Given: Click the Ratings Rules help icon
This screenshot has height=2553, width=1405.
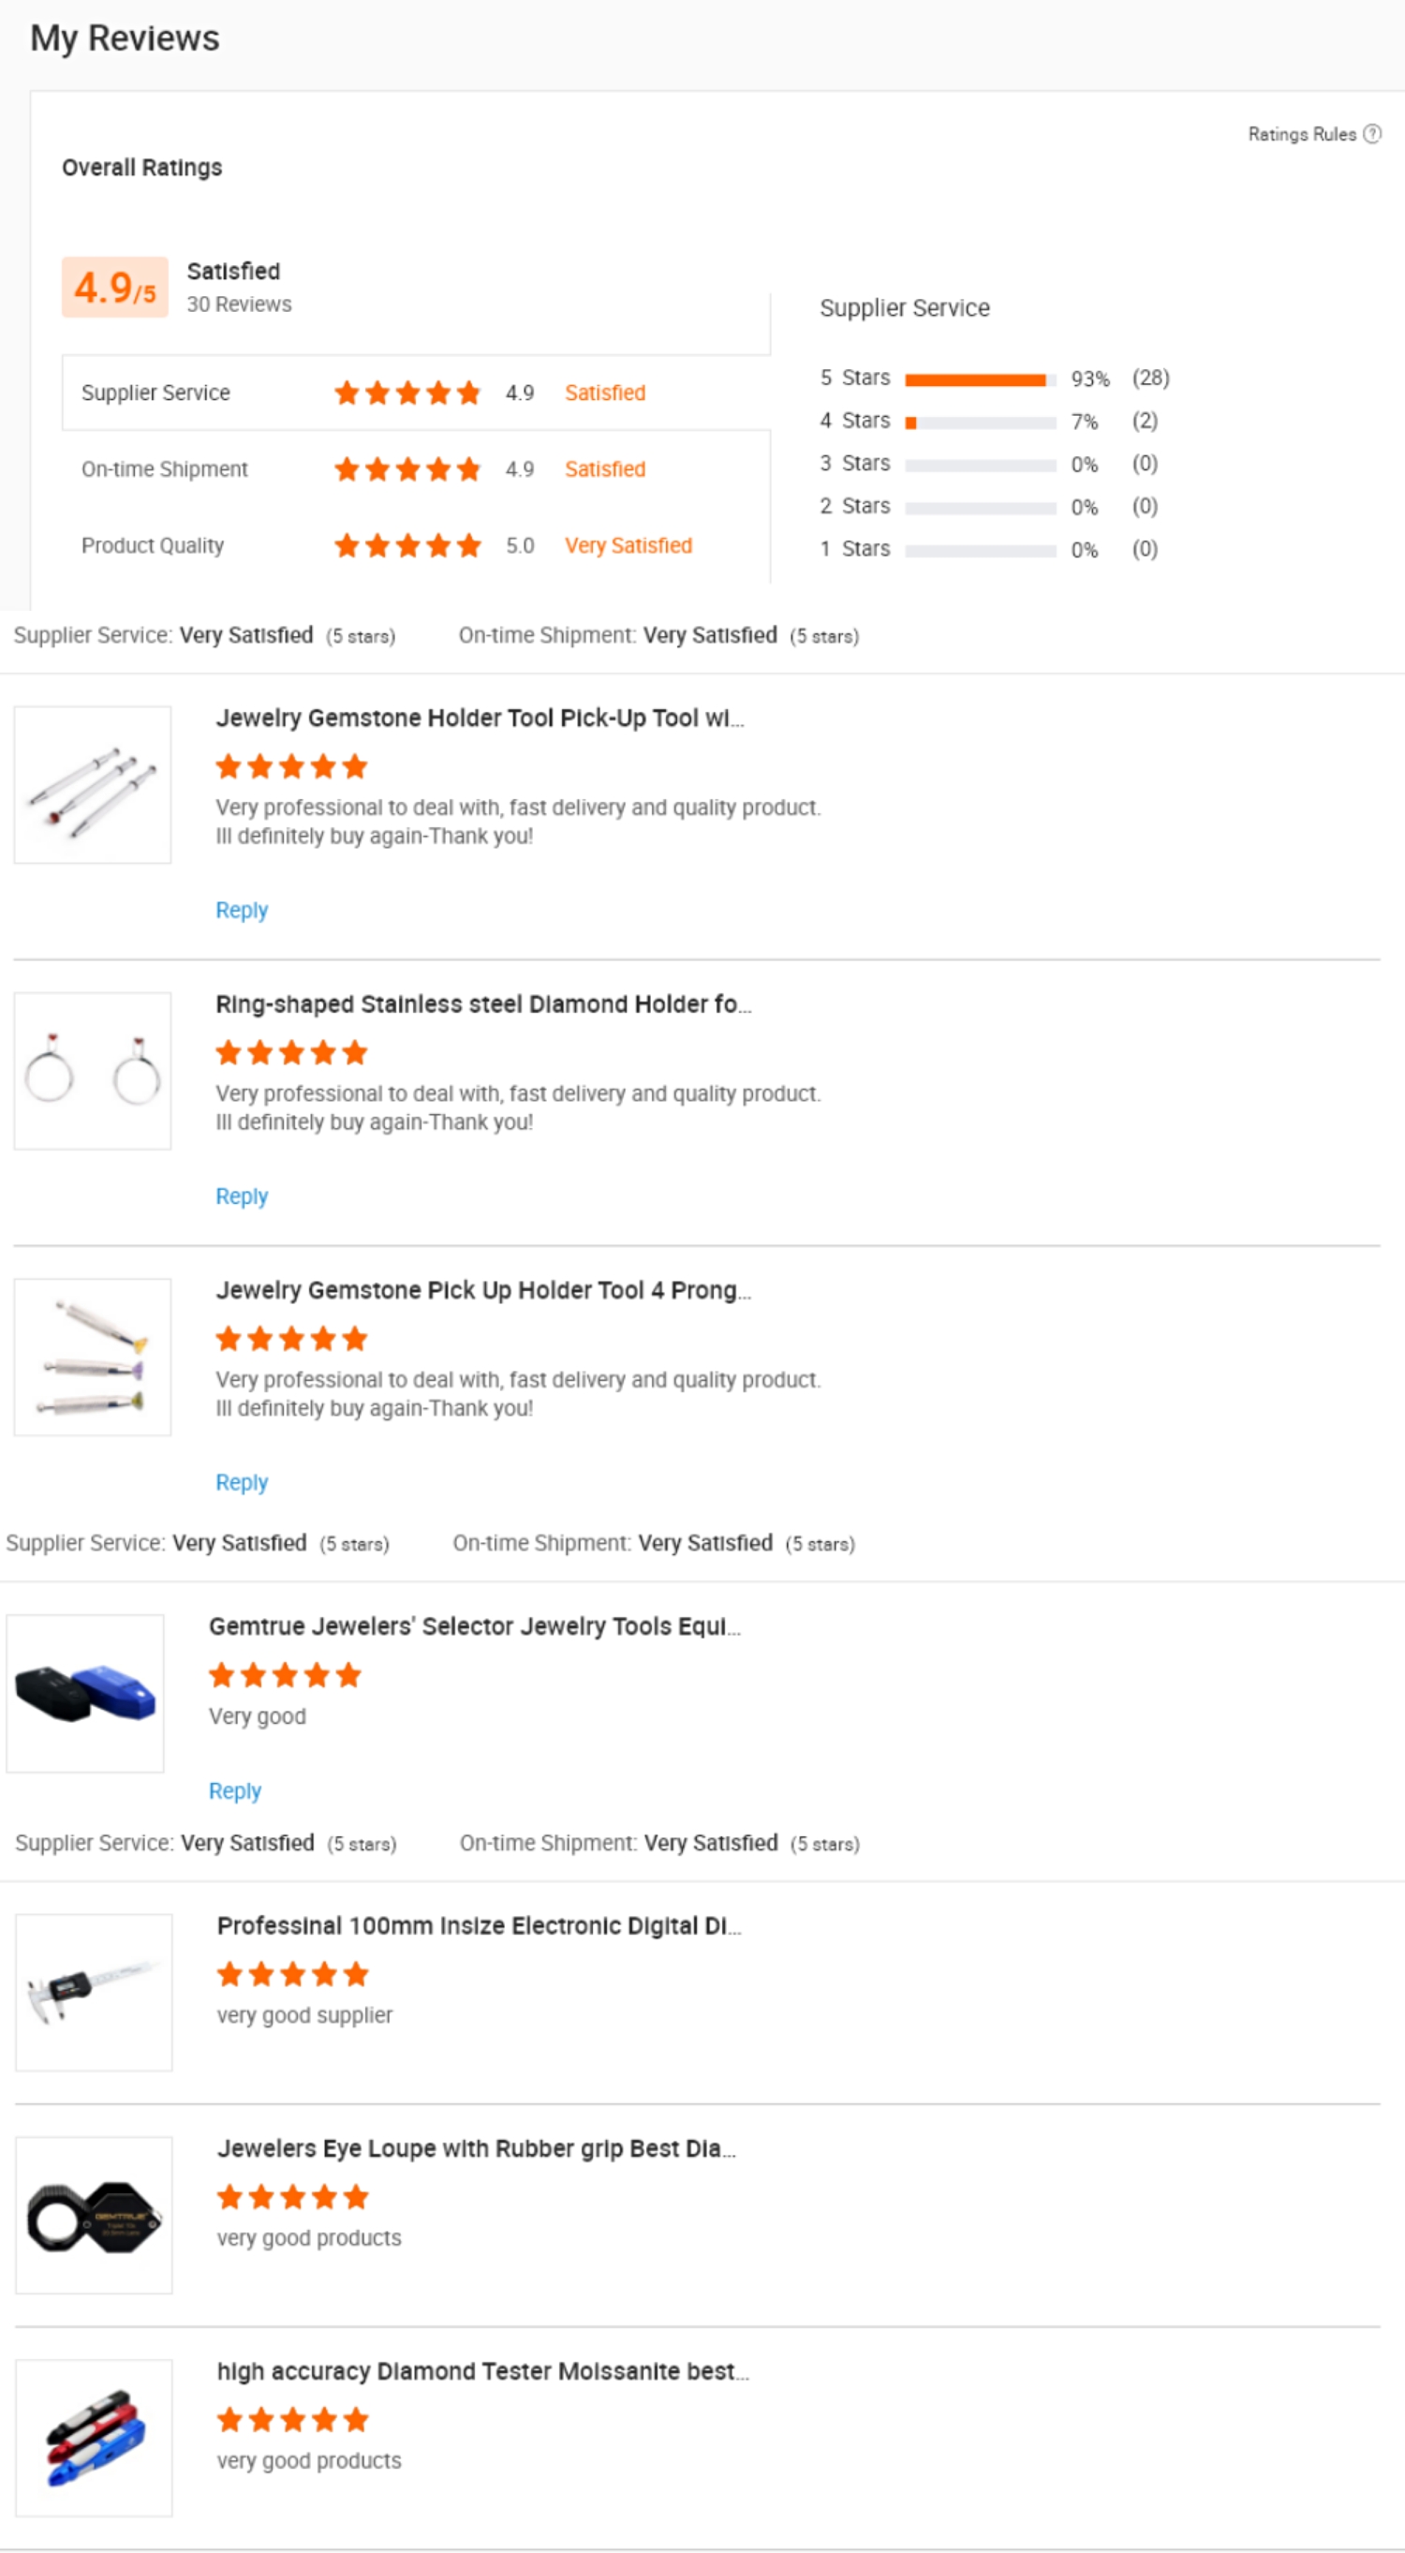Looking at the screenshot, I should [x=1371, y=134].
